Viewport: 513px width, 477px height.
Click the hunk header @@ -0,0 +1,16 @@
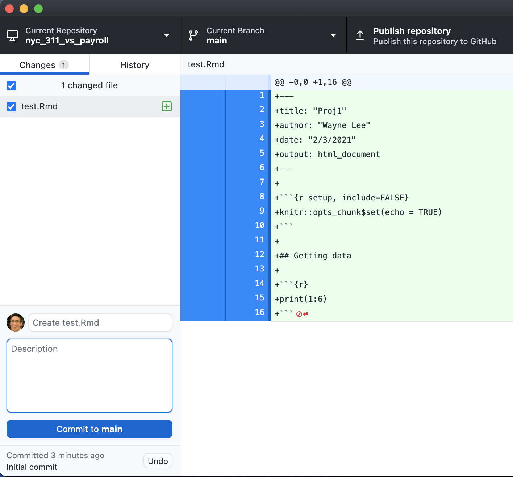(x=313, y=82)
